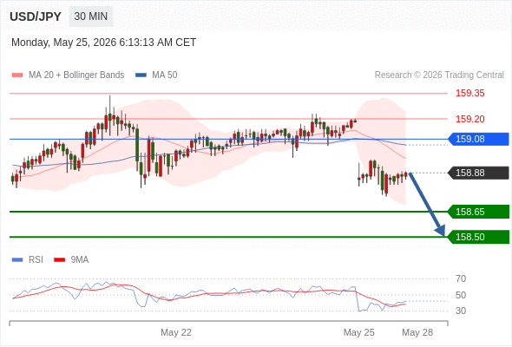The image size is (512, 347).
Task: Click the 158.88 current price tag
Action: 478,173
